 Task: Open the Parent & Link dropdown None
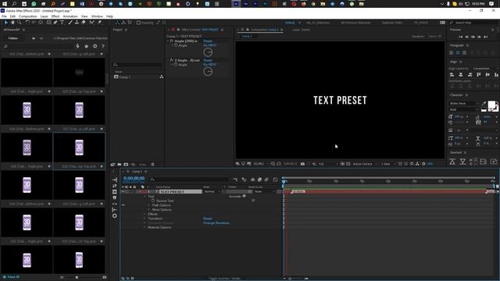pos(264,191)
